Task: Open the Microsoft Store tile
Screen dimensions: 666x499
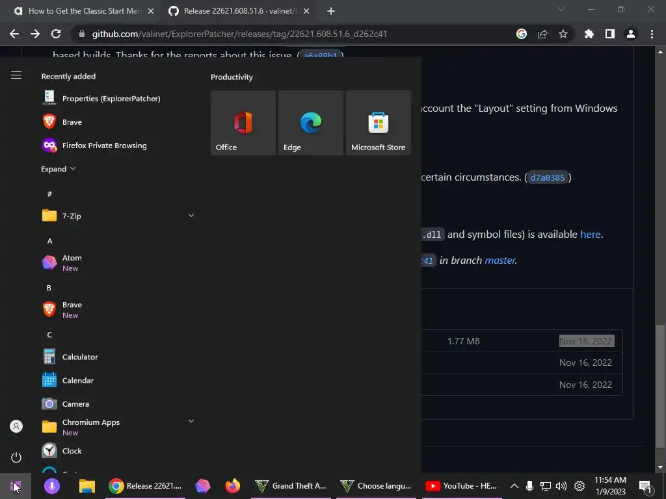Action: pos(379,123)
